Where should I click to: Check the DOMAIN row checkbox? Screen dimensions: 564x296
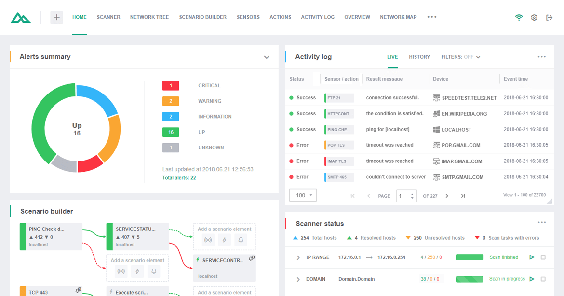543,279
